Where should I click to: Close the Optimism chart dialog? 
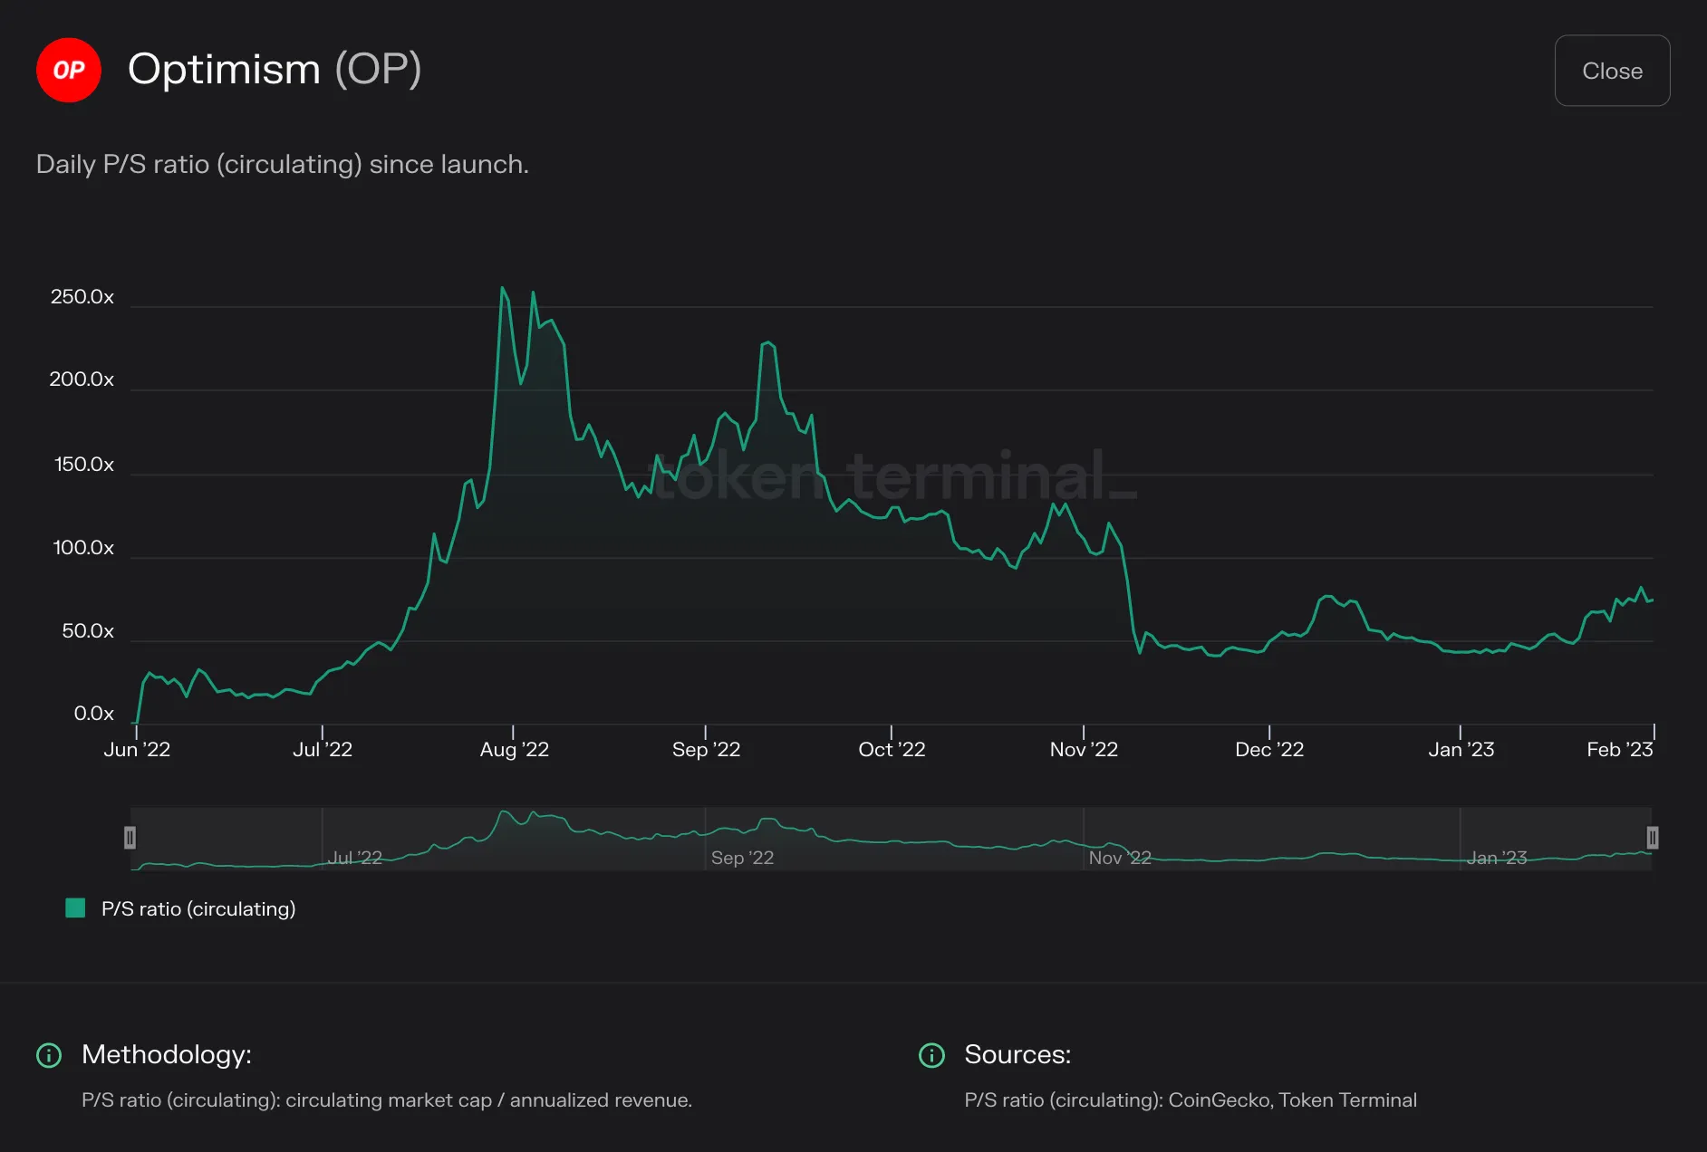[x=1612, y=71]
